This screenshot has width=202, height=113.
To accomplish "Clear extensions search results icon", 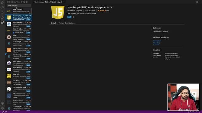I will click(27, 2).
